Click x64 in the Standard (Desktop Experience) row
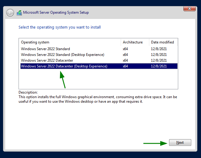Viewport: 201px width, 158px height. 125,55
